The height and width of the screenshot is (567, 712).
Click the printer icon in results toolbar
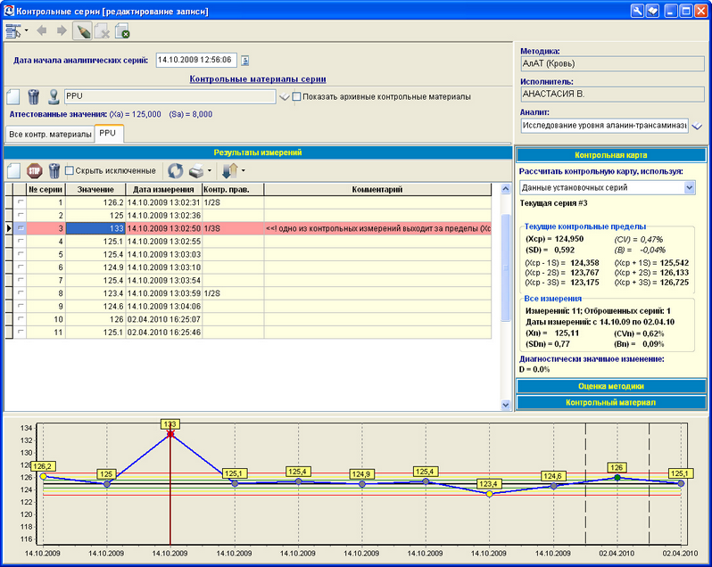195,170
